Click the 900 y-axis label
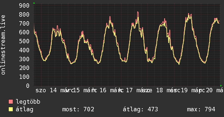 (24, 6)
